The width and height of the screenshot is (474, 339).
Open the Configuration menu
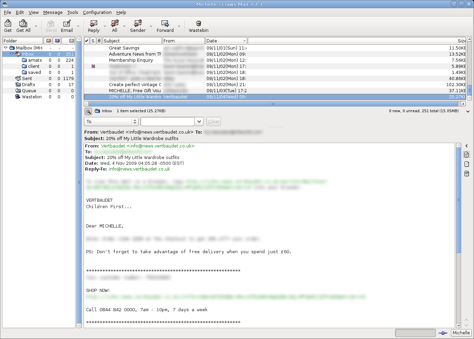tap(97, 12)
